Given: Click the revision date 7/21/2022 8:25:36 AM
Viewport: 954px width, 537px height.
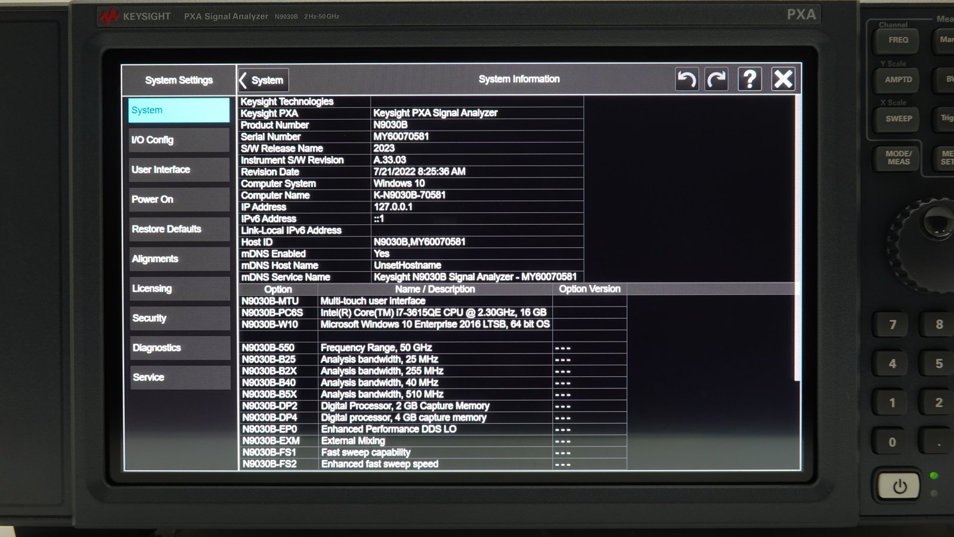Looking at the screenshot, I should point(419,172).
